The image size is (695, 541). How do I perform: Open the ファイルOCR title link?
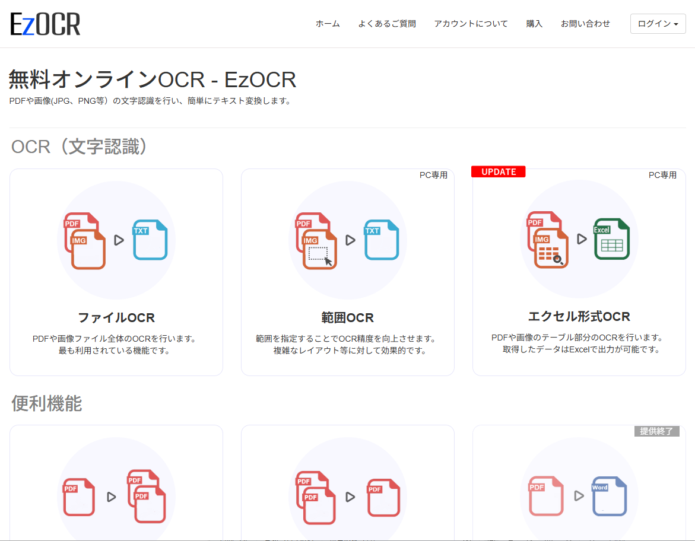pyautogui.click(x=116, y=318)
